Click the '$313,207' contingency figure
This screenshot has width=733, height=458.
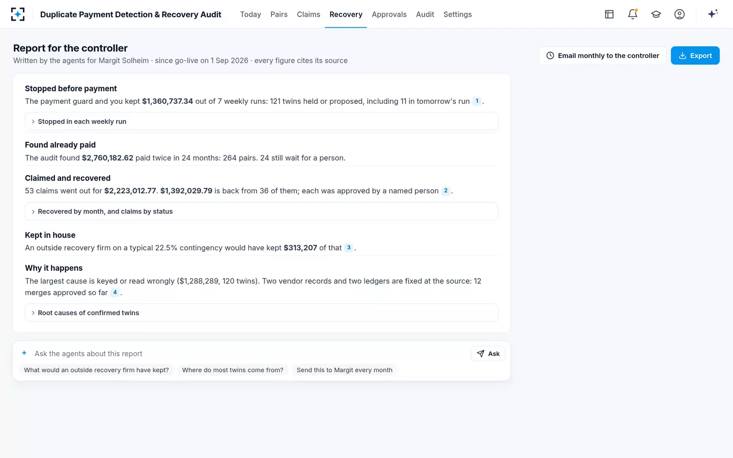(300, 248)
